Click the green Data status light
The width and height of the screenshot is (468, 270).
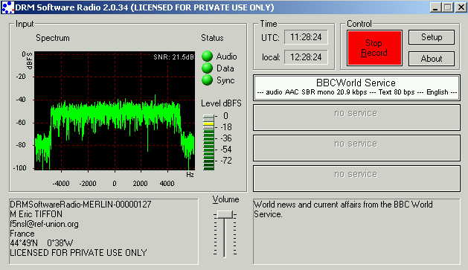pos(207,68)
